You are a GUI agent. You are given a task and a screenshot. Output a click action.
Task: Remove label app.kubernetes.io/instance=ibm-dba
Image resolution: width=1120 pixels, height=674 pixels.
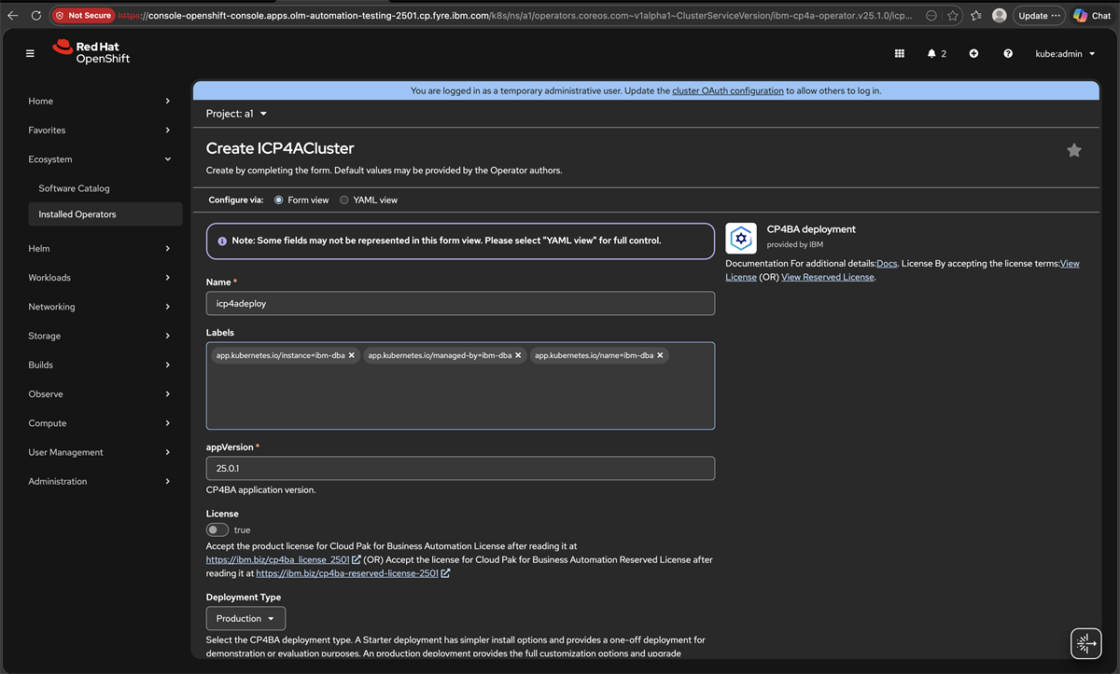pyautogui.click(x=352, y=355)
